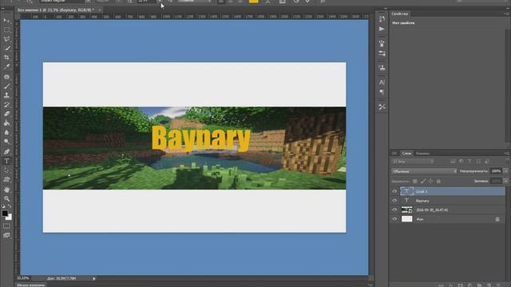
Task: Select the Clone Stamp tool
Action: [6, 96]
